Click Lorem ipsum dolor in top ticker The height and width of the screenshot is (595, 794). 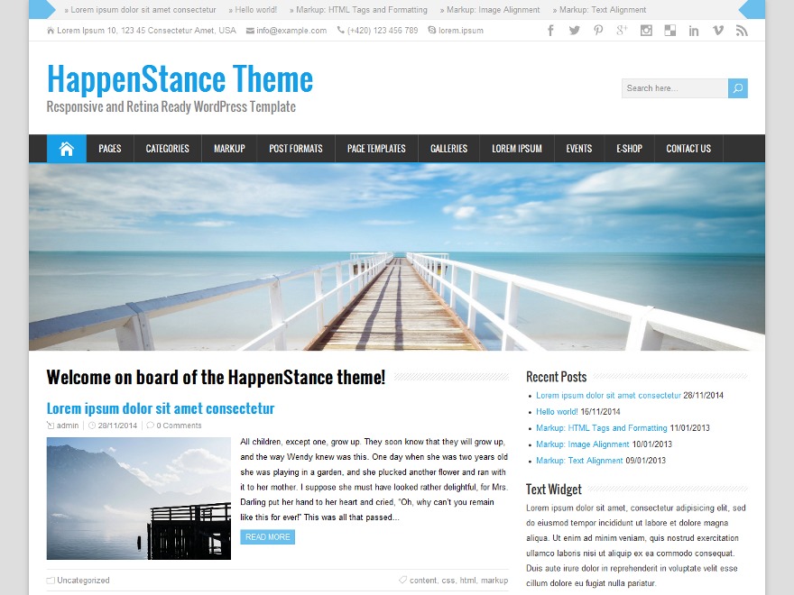coord(143,10)
